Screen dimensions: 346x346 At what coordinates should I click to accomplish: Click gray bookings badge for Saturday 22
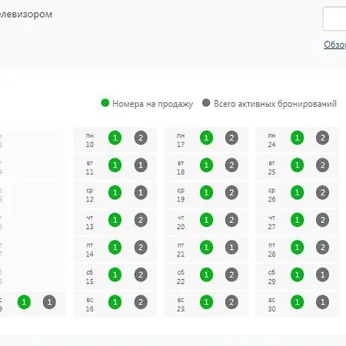click(x=231, y=274)
